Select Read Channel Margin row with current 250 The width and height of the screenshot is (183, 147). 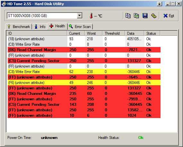click(84, 50)
